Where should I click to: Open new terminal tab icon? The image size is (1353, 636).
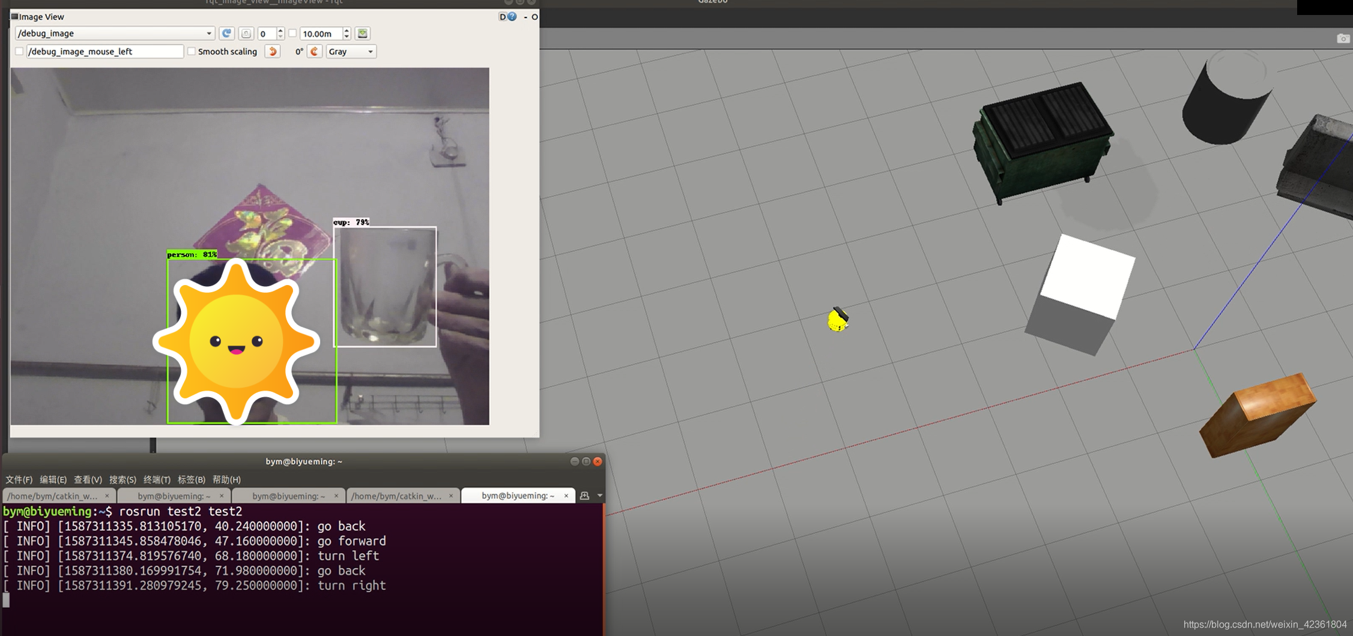tap(585, 496)
